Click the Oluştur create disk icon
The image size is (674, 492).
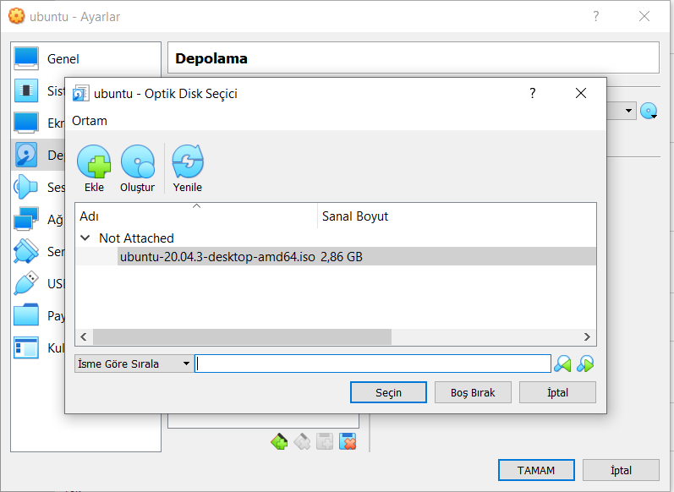[138, 161]
